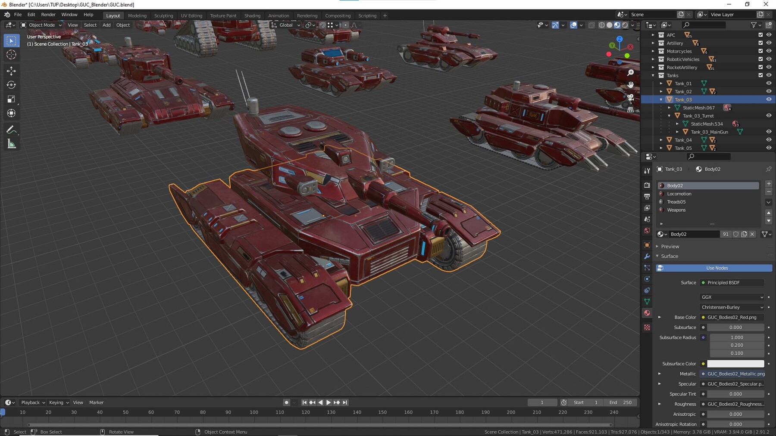The height and width of the screenshot is (436, 776).
Task: Hide the Tank_02 object
Action: click(x=769, y=91)
